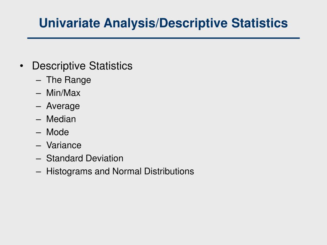Viewport: 327px width, 245px height.
Task: Click the word 'Normal' in last bullet
Action: [127, 171]
